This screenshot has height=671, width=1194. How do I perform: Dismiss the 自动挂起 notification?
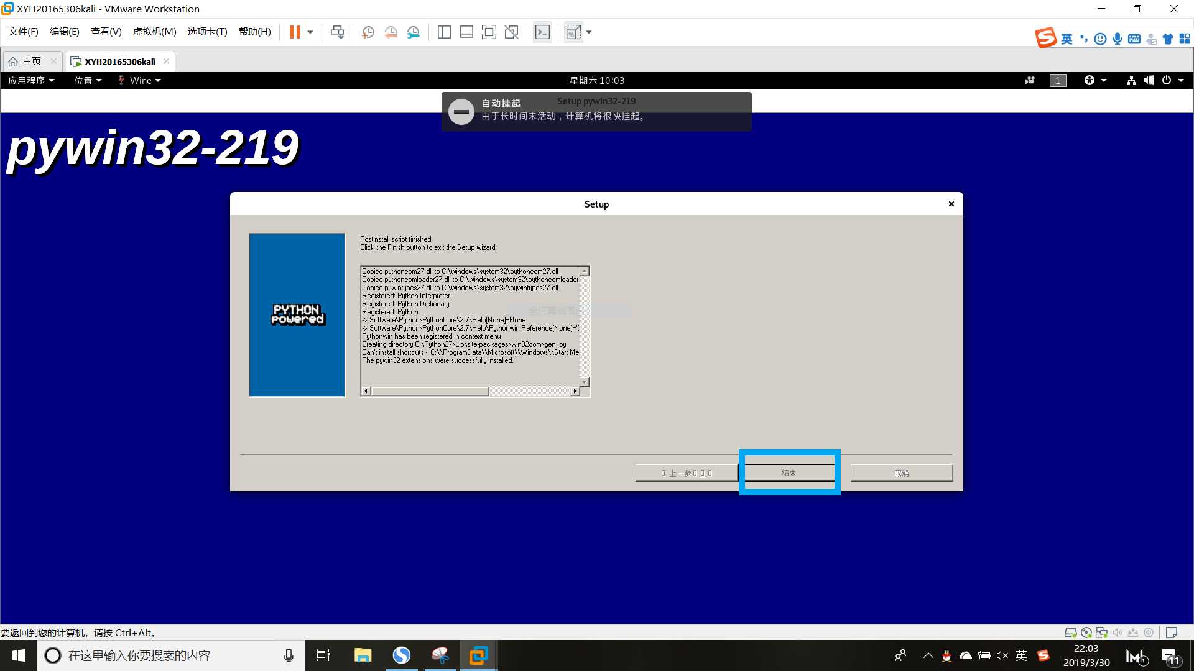click(596, 112)
